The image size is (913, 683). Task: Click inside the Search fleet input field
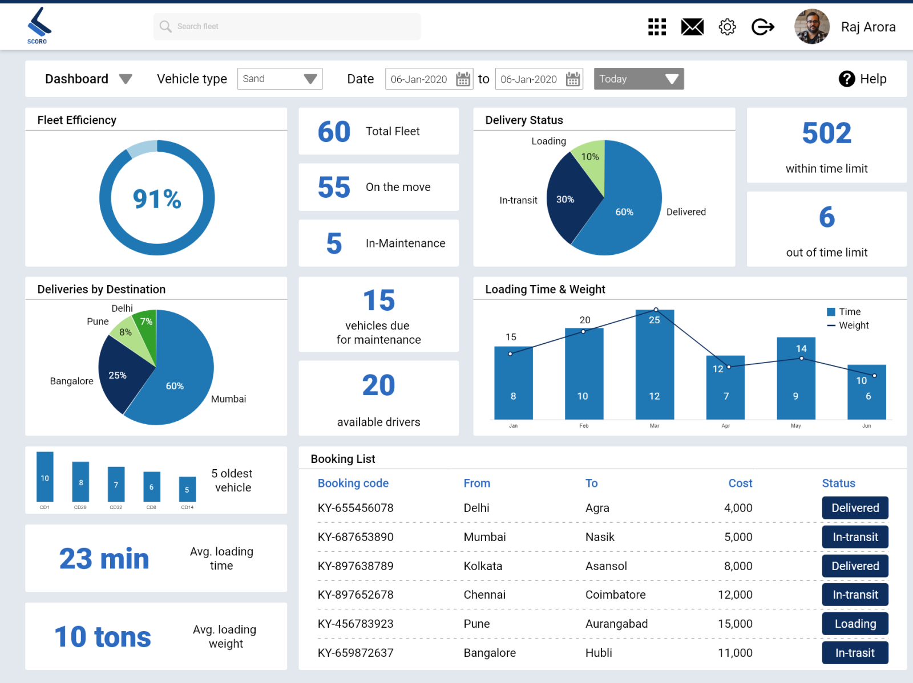pos(285,26)
